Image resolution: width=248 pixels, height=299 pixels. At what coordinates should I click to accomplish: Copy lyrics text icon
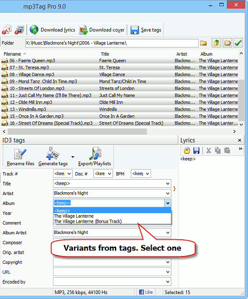[218, 151]
